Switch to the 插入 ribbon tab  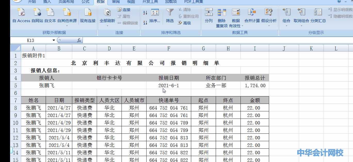(47, 2)
